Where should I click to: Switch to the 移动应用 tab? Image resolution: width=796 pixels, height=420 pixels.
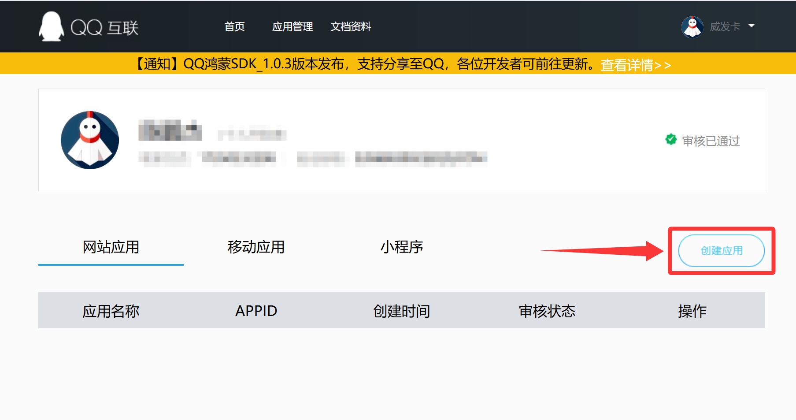[x=256, y=247]
